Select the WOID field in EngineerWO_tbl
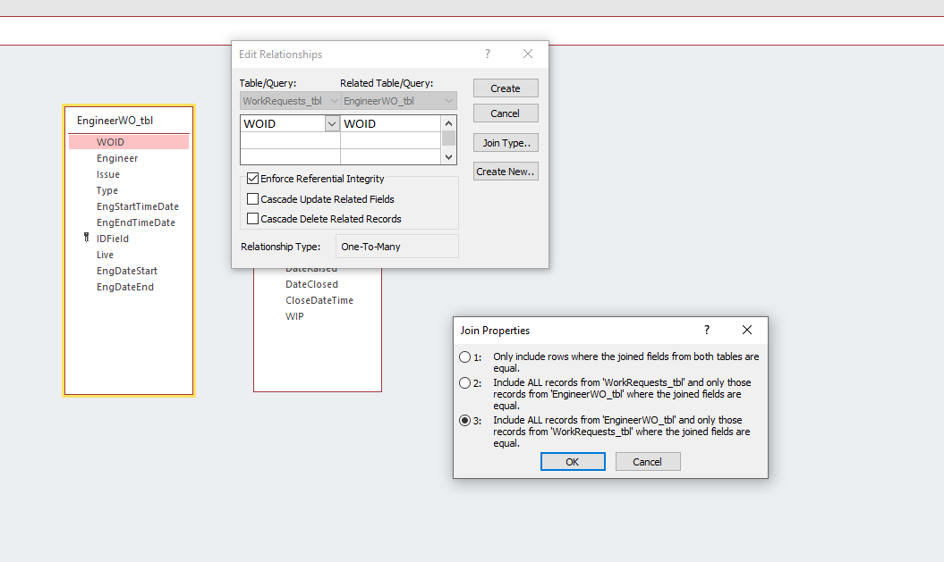This screenshot has width=944, height=562. [129, 142]
